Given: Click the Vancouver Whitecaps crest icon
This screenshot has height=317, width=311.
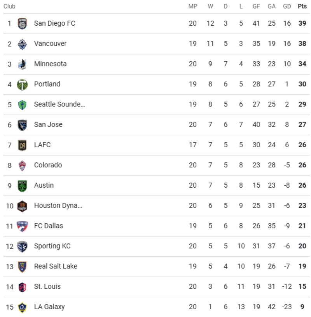Looking at the screenshot, I should pyautogui.click(x=22, y=44).
